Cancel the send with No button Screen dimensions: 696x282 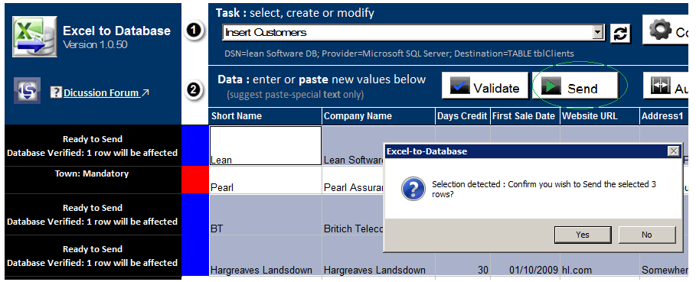[647, 235]
